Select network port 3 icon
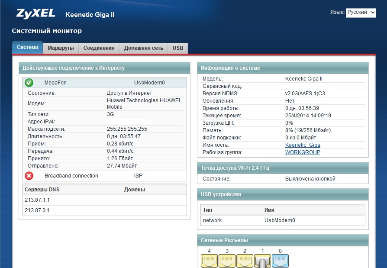 click(x=227, y=261)
